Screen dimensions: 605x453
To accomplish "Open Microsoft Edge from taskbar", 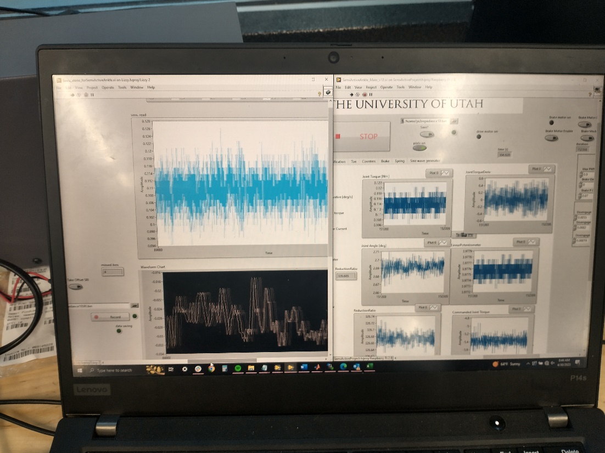I will pos(343,367).
